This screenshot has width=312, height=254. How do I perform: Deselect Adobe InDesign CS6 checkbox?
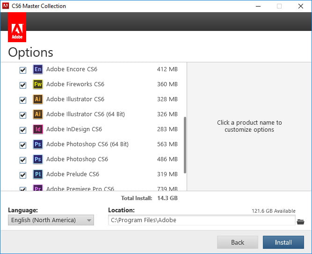click(23, 130)
